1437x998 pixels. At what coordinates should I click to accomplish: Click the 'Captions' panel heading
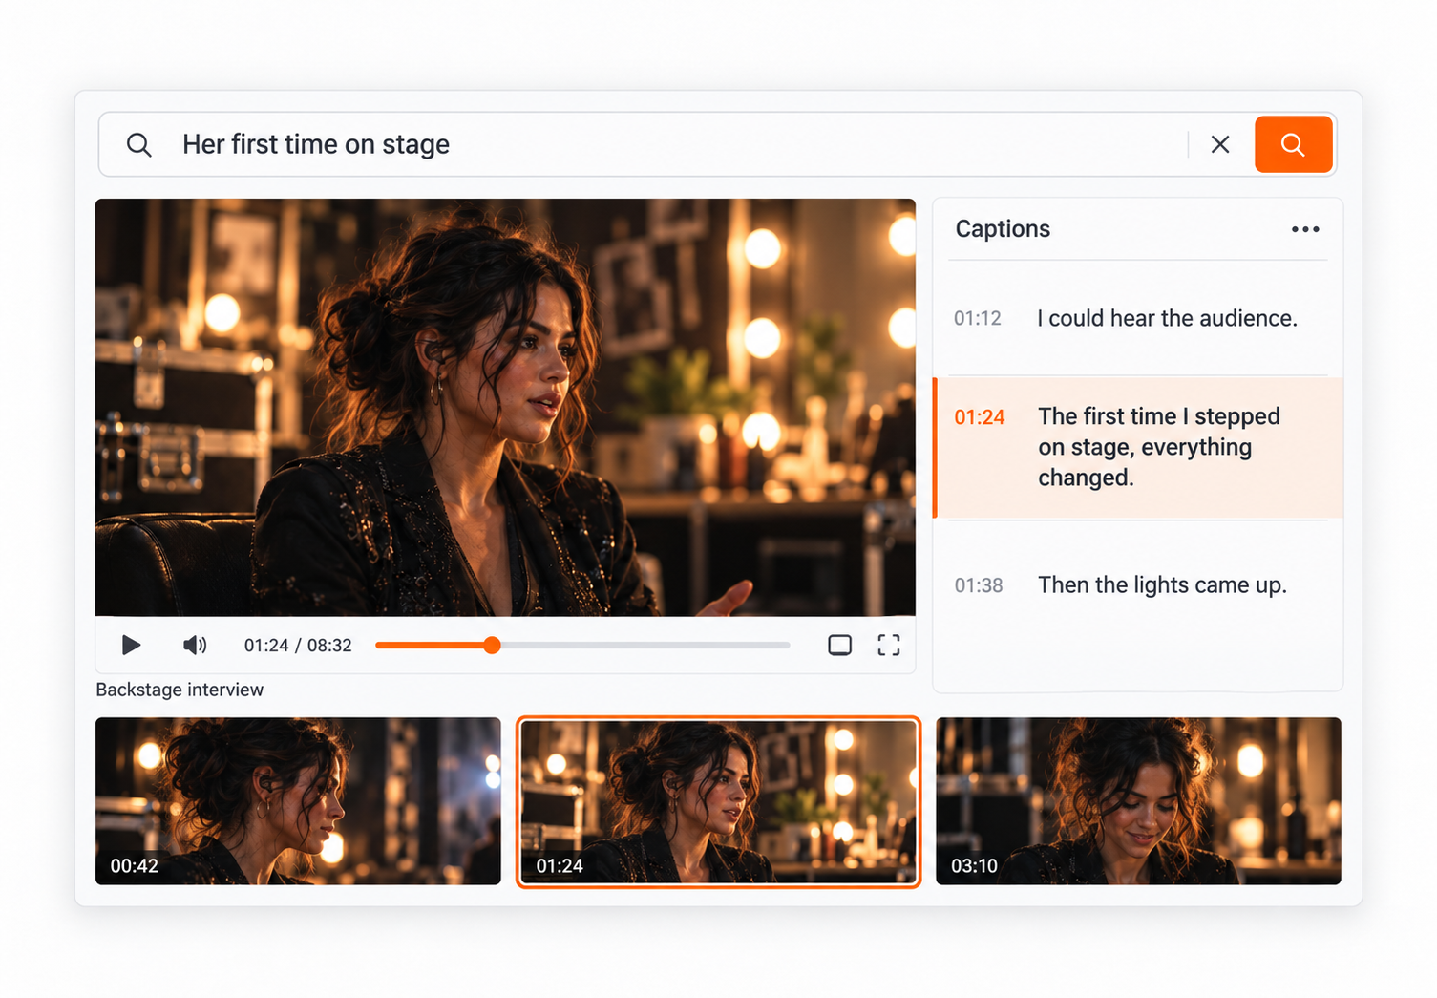pyautogui.click(x=1003, y=229)
